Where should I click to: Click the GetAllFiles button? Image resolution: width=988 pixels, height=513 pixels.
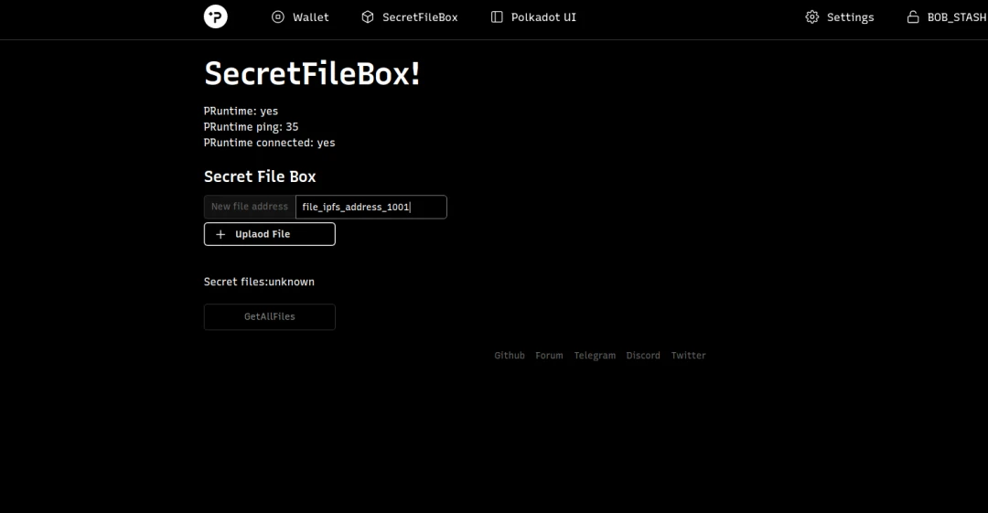tap(269, 316)
